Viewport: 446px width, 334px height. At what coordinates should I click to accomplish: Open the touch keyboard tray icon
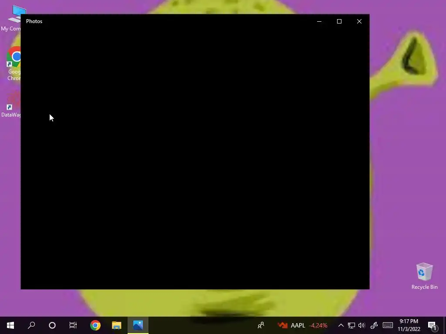[388, 325]
